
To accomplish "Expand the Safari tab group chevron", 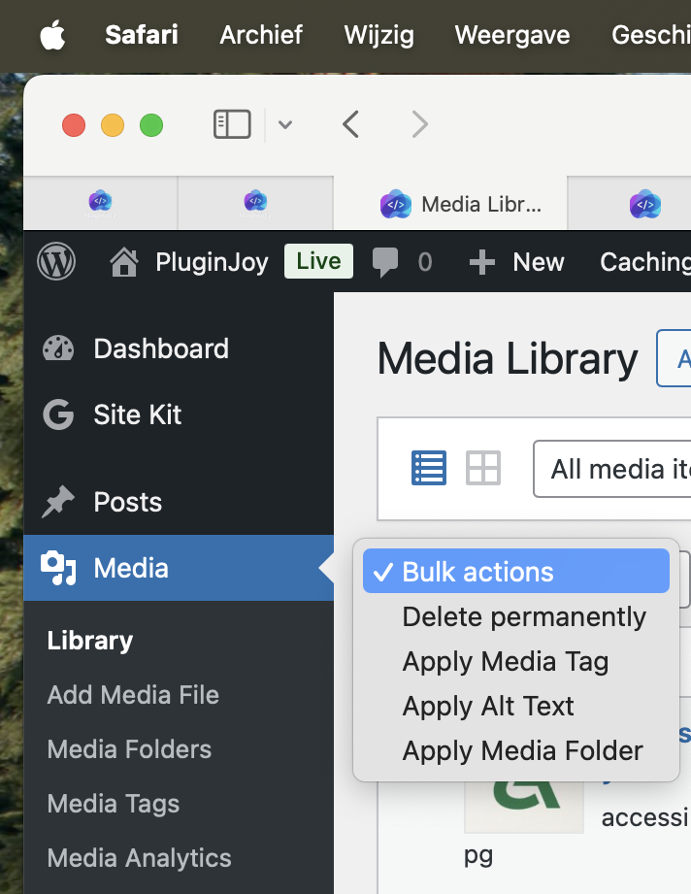I will (x=284, y=124).
